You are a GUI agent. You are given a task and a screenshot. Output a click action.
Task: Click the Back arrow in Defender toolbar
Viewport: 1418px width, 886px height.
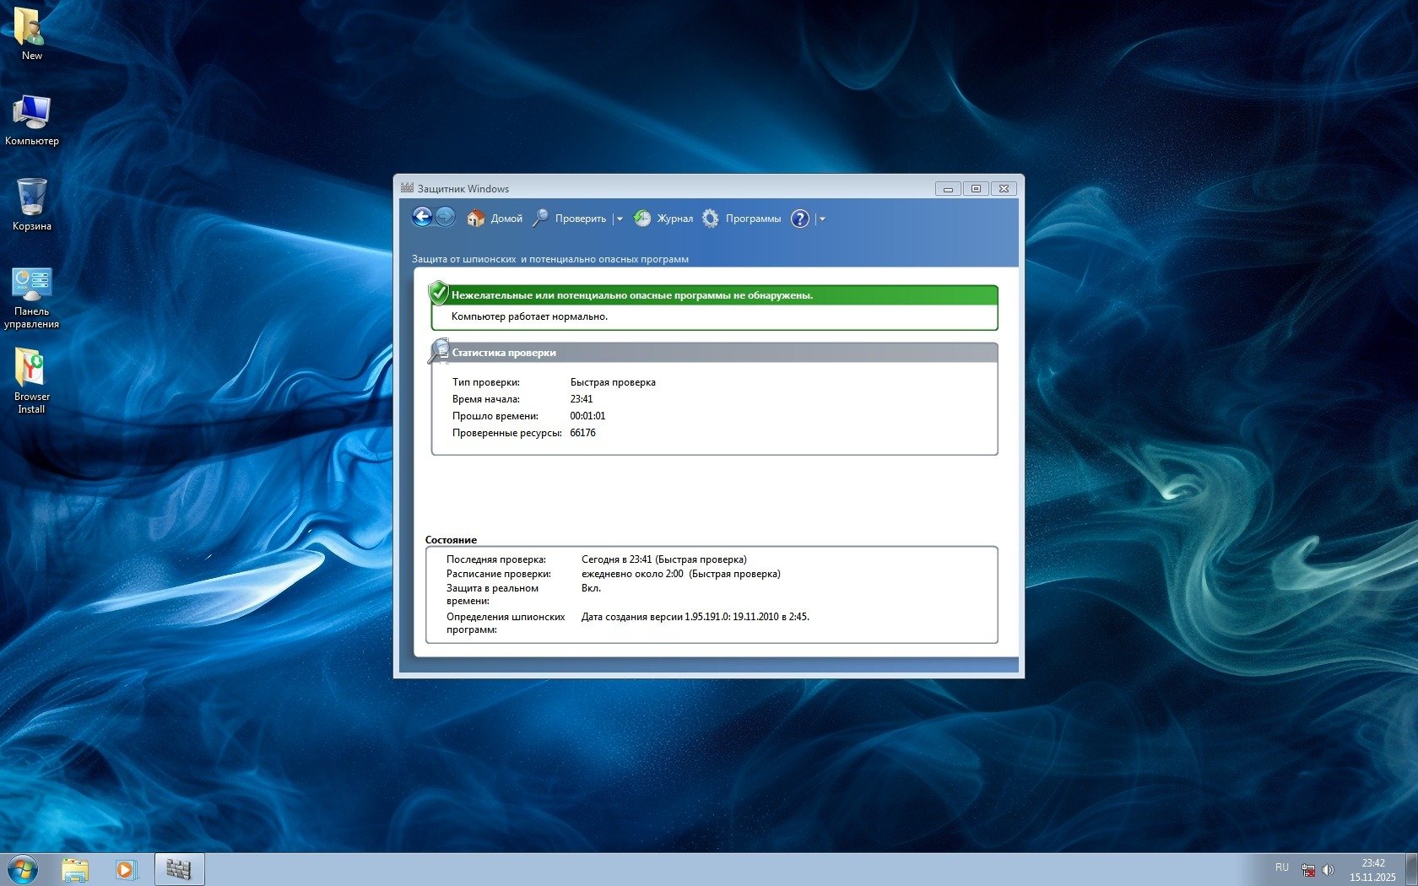(x=422, y=218)
